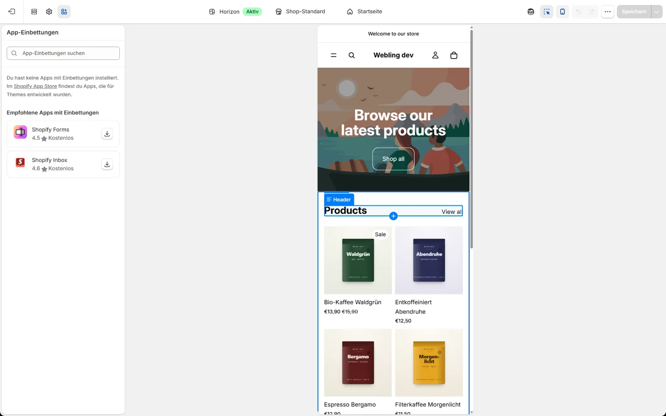Click the Sale badge on Waldgrün
Screen dimensions: 666x416
pos(380,234)
